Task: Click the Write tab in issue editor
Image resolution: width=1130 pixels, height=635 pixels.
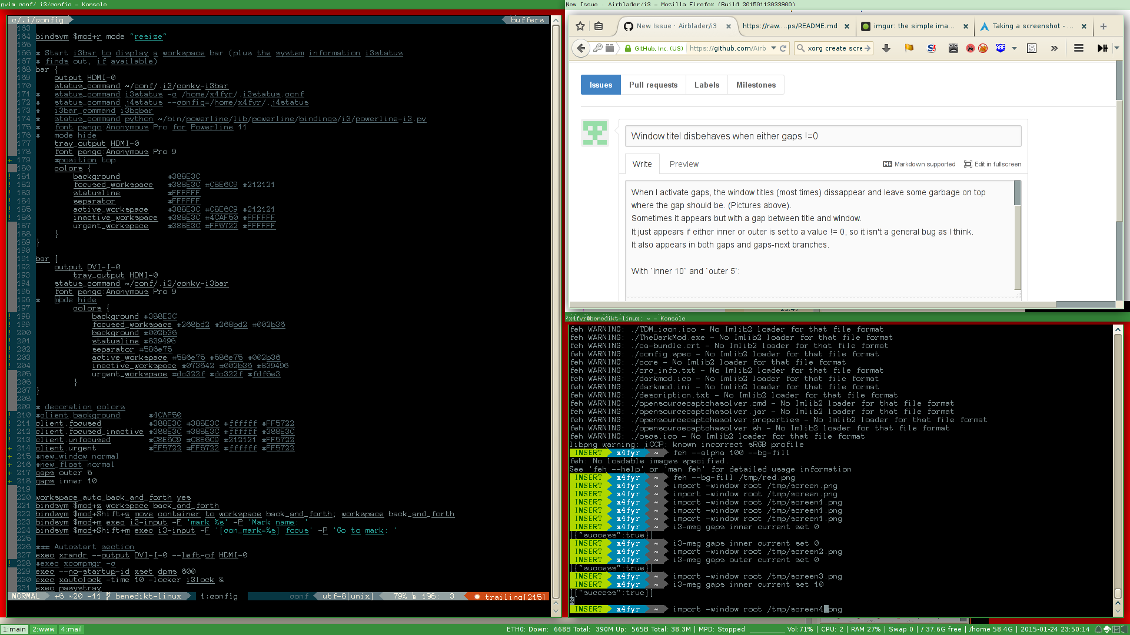Action: pyautogui.click(x=643, y=163)
